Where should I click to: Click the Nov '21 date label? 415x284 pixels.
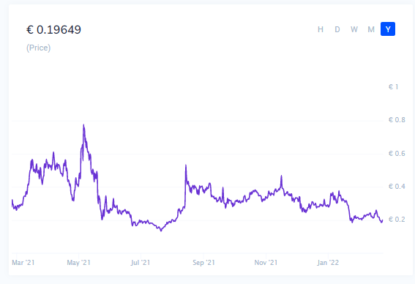[x=266, y=263]
